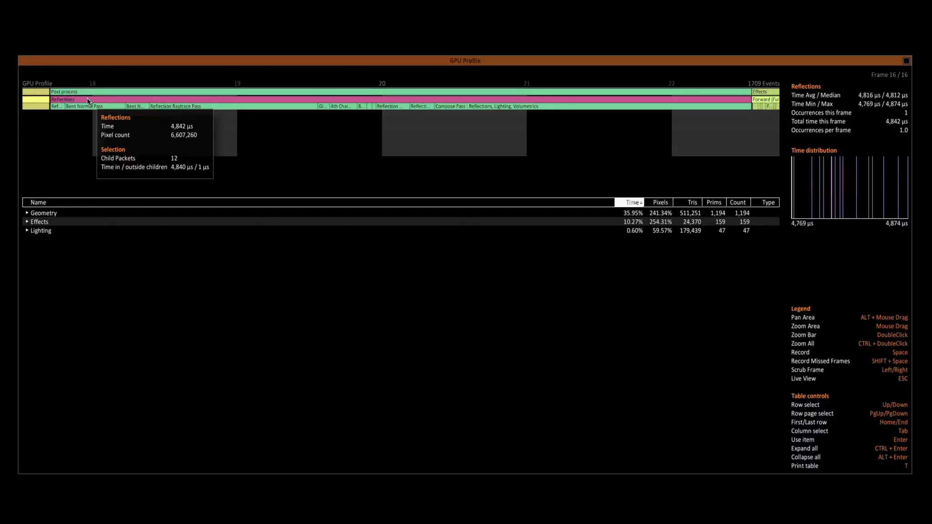932x524 pixels.
Task: Click the Count column header
Action: [737, 202]
